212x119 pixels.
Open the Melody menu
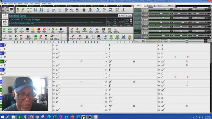tap(20, 4)
